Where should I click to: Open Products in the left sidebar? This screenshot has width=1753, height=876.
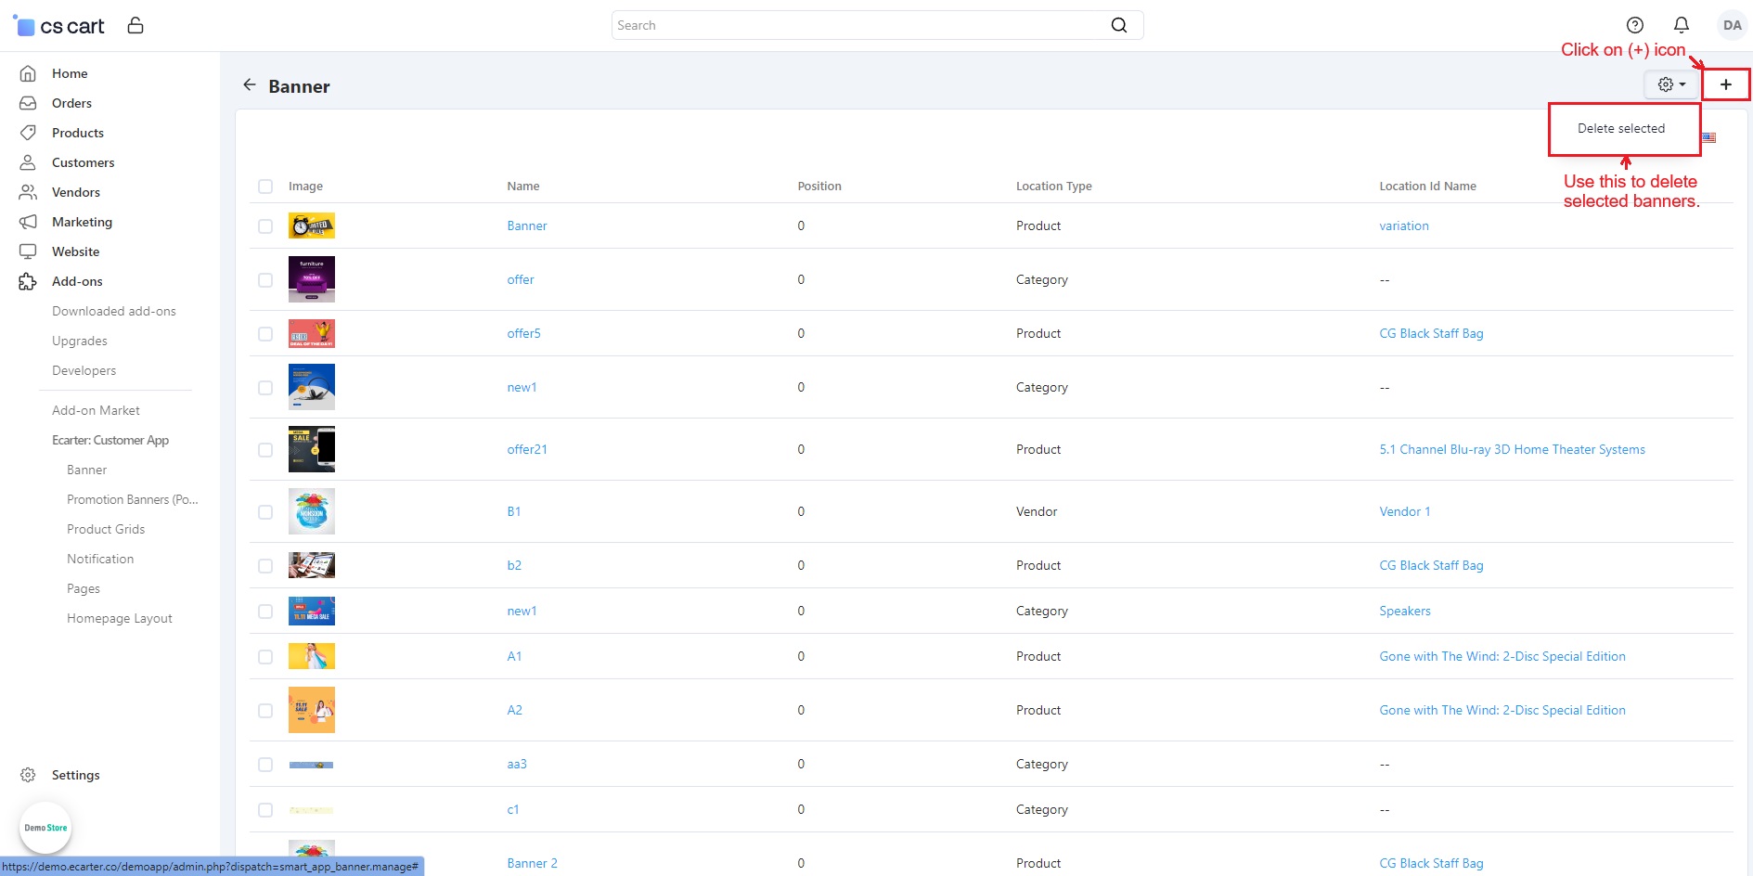(x=78, y=133)
